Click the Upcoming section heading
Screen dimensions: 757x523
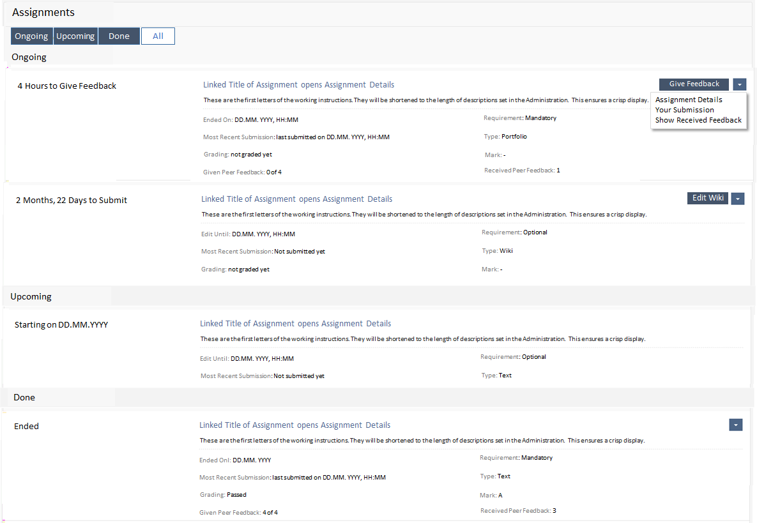point(31,296)
